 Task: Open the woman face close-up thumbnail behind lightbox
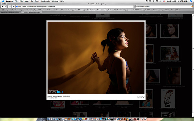coord(169,31)
